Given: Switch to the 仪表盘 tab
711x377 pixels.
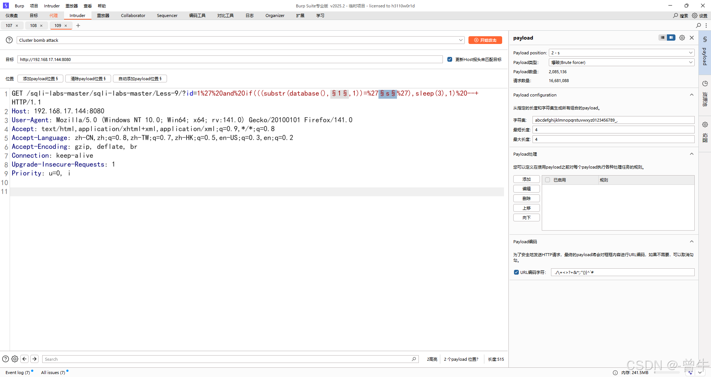Looking at the screenshot, I should 11,16.
